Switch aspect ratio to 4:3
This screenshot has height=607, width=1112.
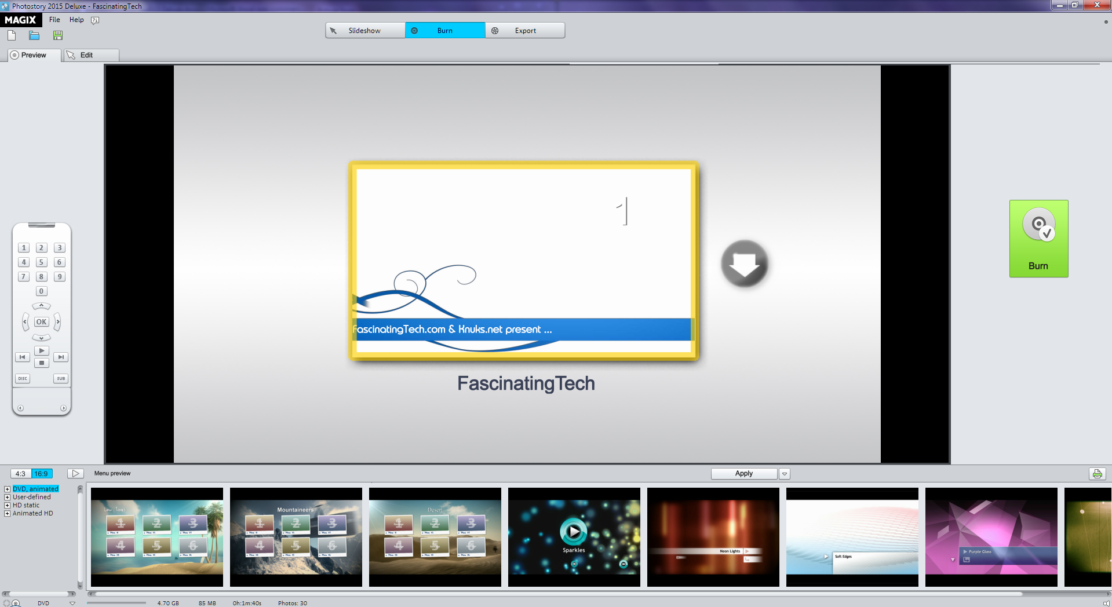tap(21, 474)
